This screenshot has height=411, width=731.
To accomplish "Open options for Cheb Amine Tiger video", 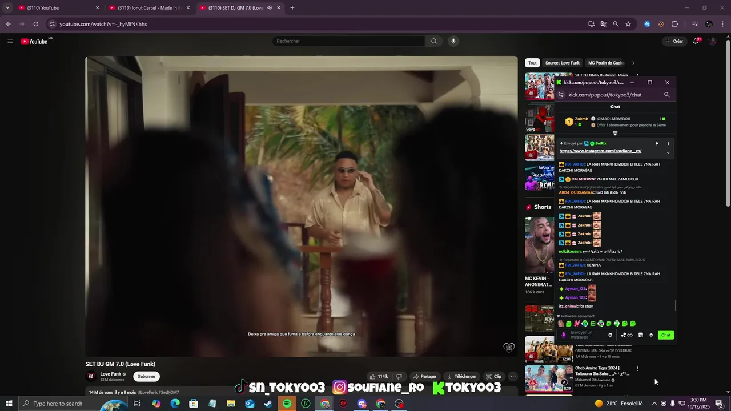I will [x=637, y=369].
